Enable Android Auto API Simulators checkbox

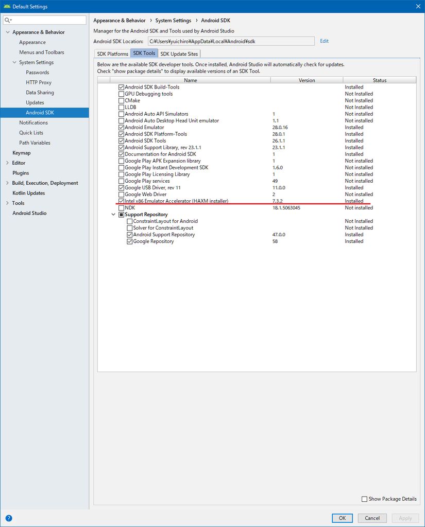pos(121,114)
